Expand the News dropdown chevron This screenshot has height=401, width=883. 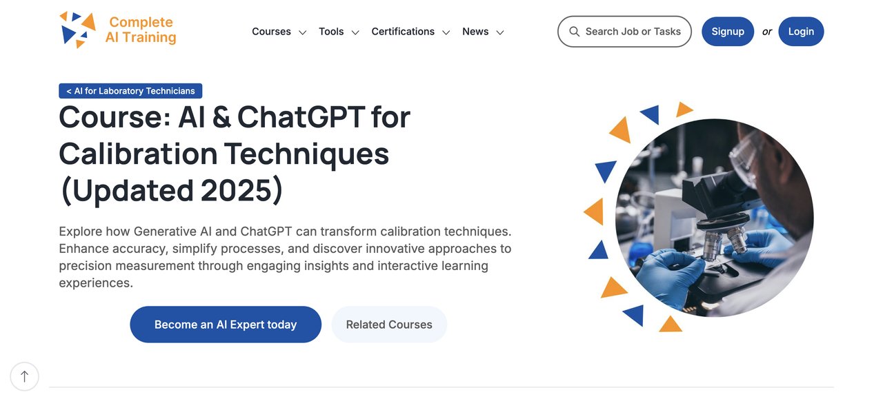pos(500,32)
